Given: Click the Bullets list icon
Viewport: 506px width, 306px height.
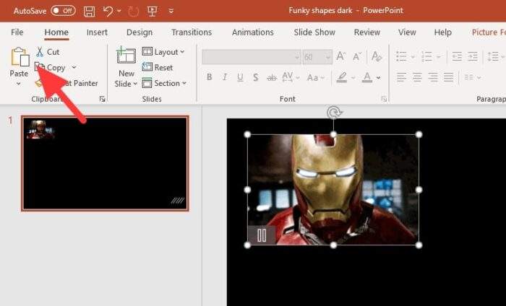Looking at the screenshot, I should pyautogui.click(x=401, y=57).
